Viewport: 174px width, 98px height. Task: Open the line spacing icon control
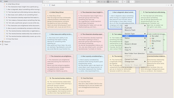pos(129,2)
